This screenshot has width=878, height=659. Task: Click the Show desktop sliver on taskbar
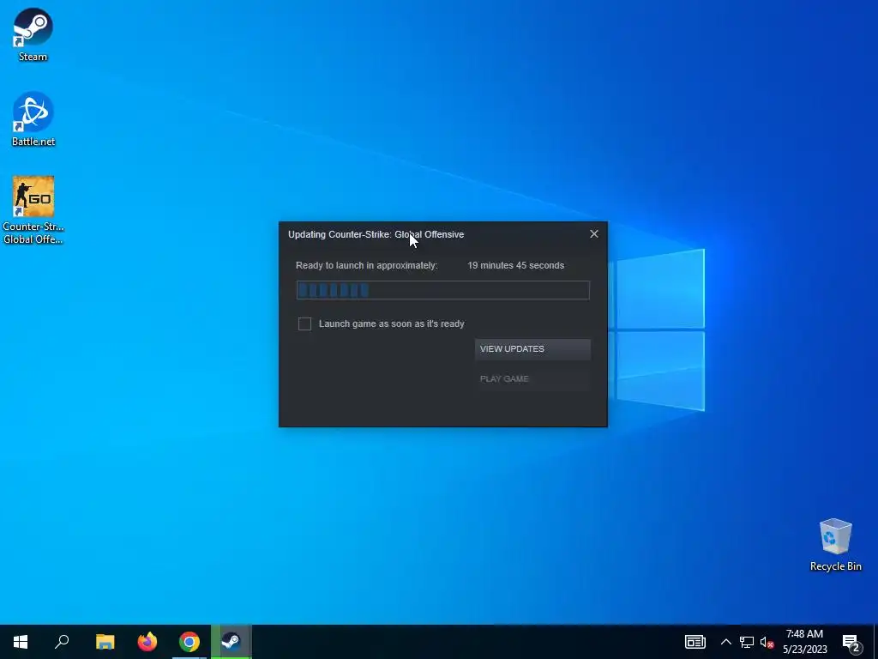(875, 642)
